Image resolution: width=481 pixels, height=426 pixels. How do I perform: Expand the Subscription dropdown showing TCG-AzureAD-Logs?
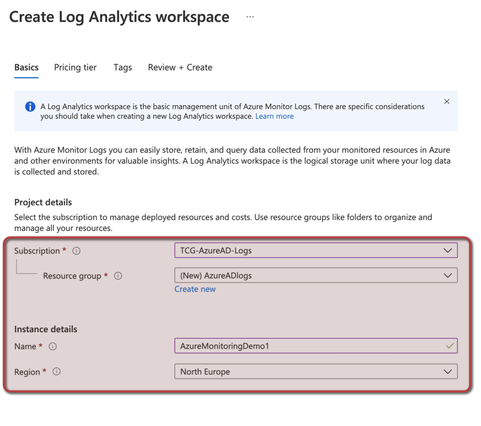[316, 250]
